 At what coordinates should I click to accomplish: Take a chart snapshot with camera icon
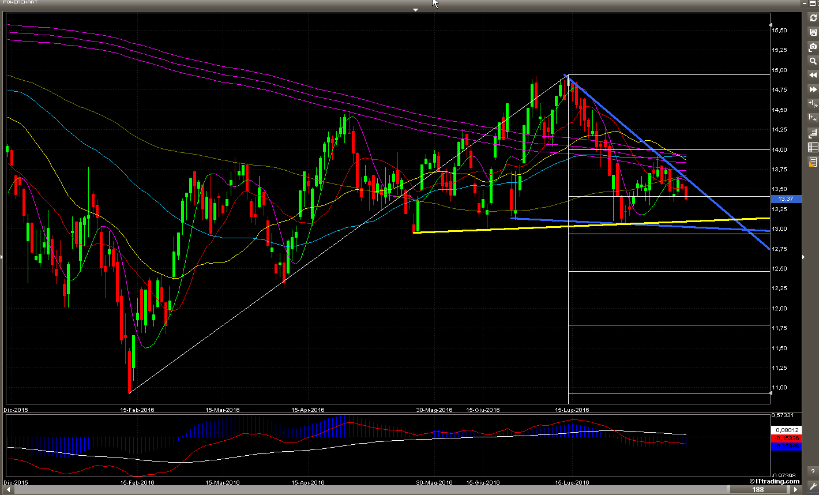[x=813, y=47]
